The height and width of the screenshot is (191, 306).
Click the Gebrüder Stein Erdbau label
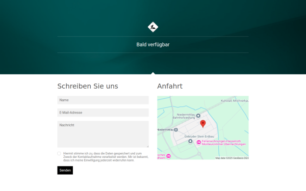click(199, 137)
